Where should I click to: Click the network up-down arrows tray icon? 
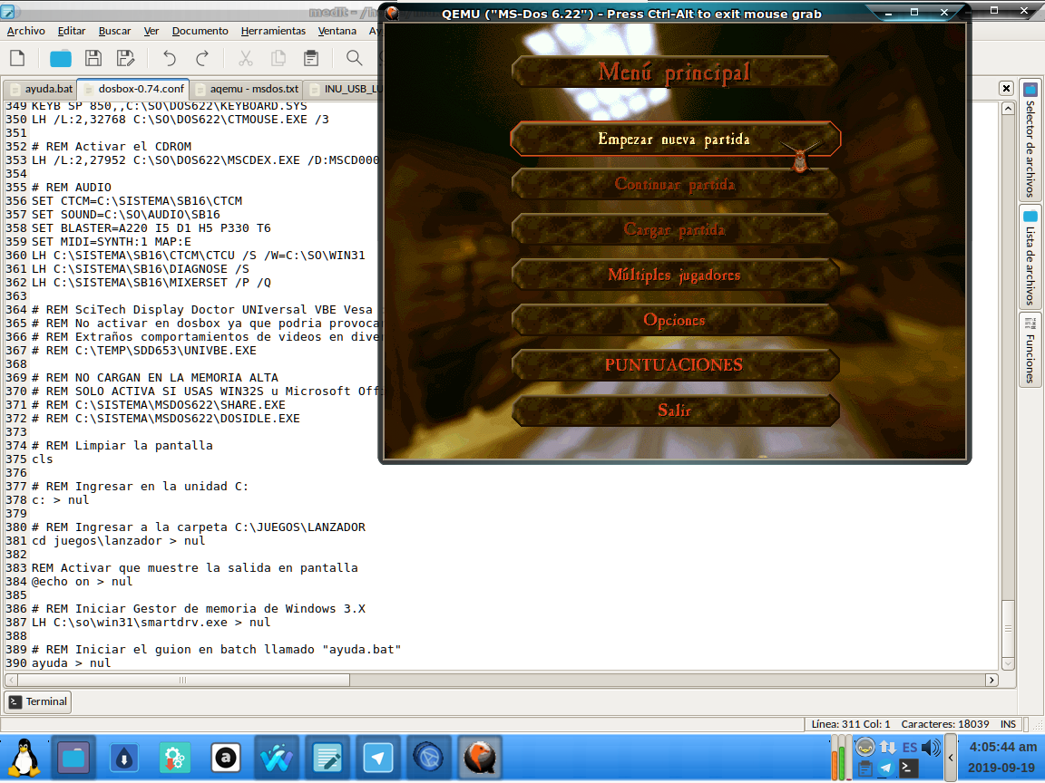887,747
